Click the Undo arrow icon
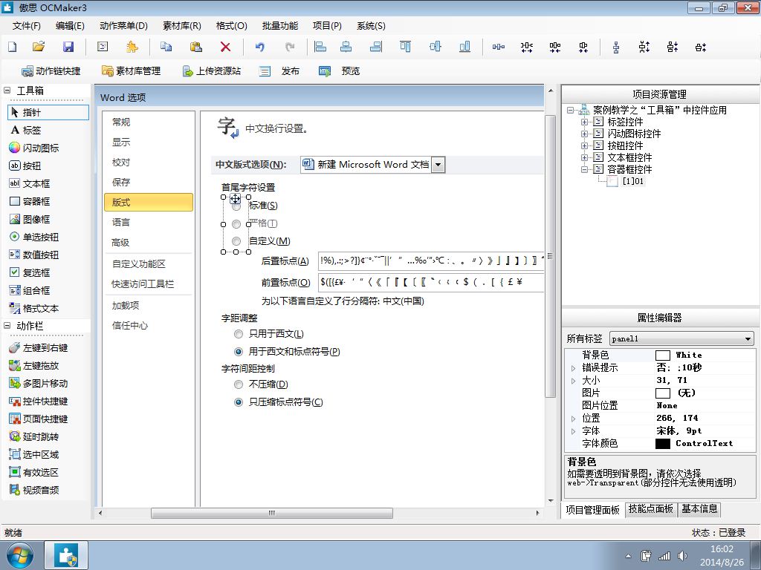This screenshot has width=761, height=570. tap(260, 47)
